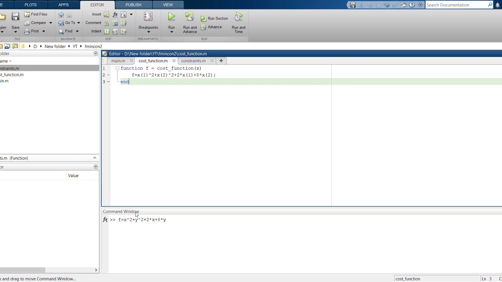Navigate forward with the grayed arrow icon

pyautogui.click(x=69, y=14)
